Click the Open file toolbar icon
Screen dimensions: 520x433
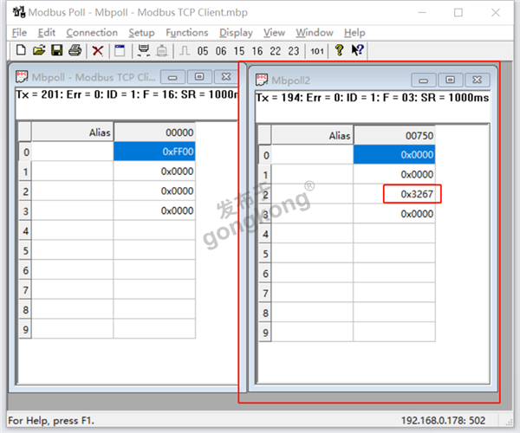tap(39, 50)
